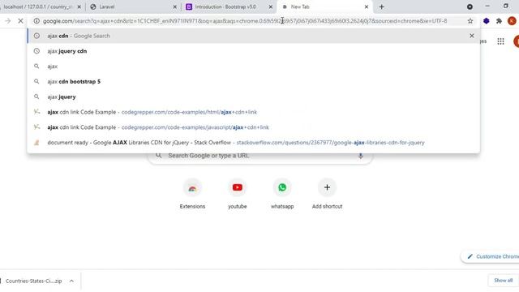Open Stack Overflow Google AJAX Libraries suggestion
The image size is (519, 292).
click(x=254, y=143)
